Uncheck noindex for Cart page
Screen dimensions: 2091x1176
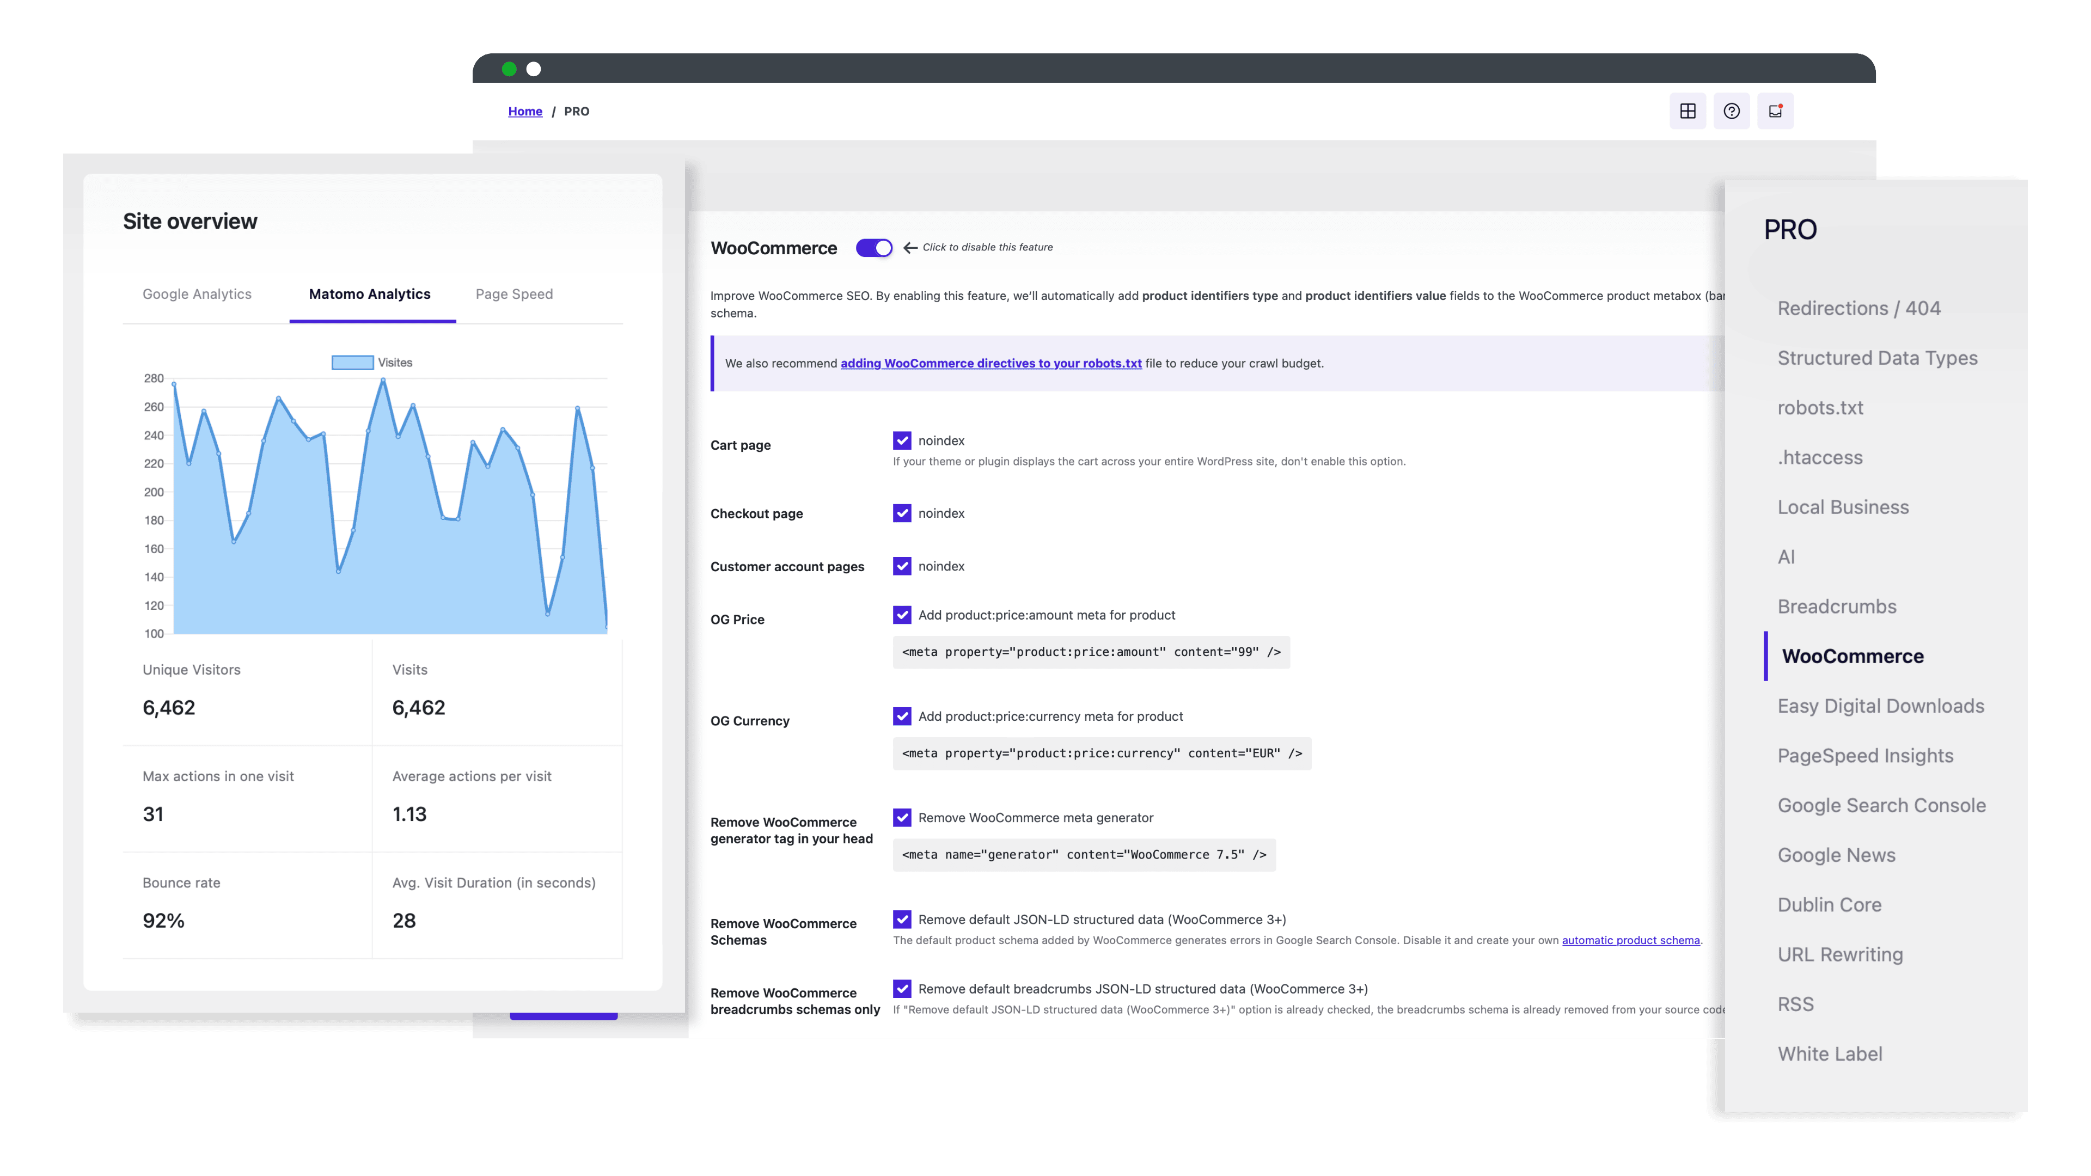(x=901, y=441)
